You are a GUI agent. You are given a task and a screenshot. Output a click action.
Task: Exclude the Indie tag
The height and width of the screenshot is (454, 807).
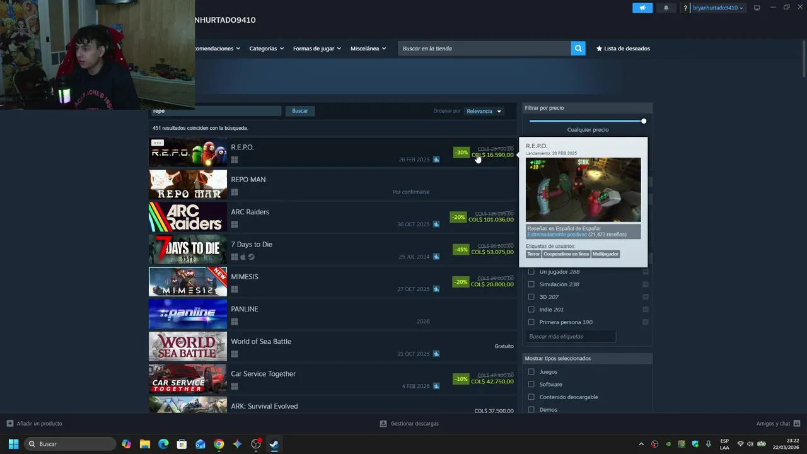click(x=646, y=310)
